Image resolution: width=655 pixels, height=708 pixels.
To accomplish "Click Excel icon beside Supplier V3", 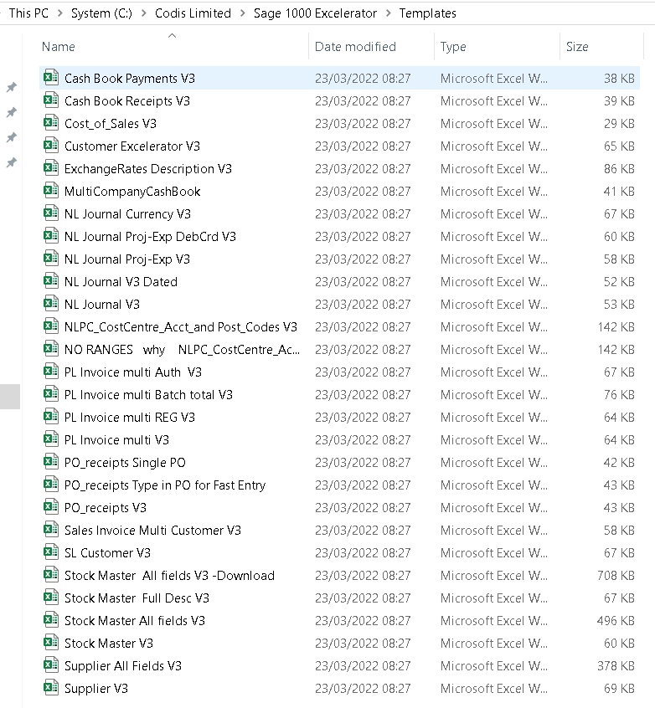I will click(x=50, y=687).
